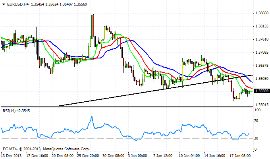Click the RSI scale value 100
Viewport: 270px width, 159px height.
point(257,110)
